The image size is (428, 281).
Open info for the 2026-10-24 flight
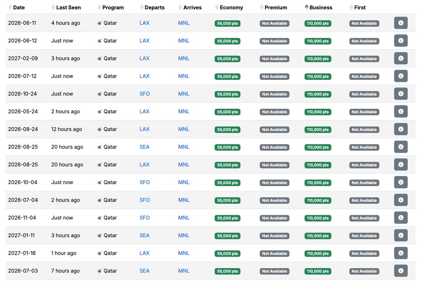tap(401, 94)
